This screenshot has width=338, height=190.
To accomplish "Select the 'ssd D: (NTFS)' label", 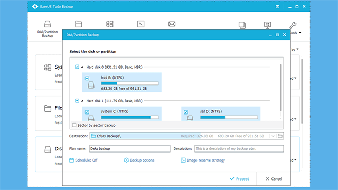I will (x=211, y=111).
